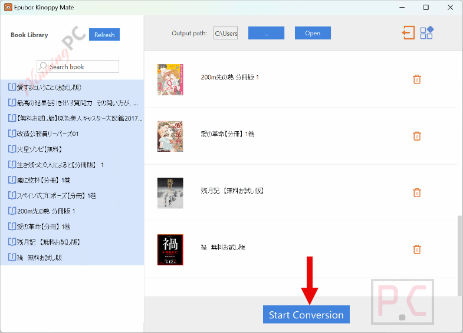Select 改造公務員リーパーズ01 in library

(72, 134)
